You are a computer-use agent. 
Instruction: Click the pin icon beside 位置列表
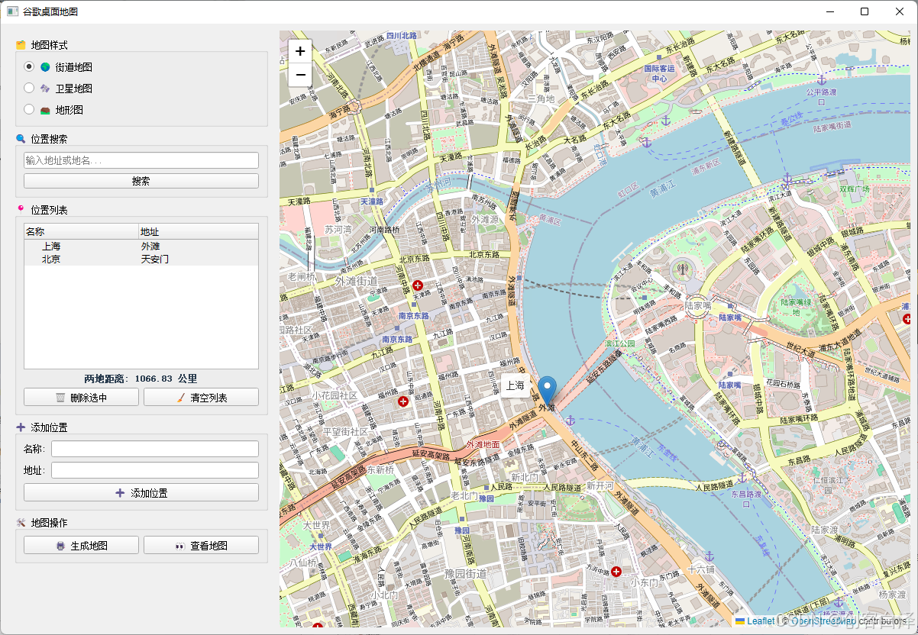tap(21, 209)
